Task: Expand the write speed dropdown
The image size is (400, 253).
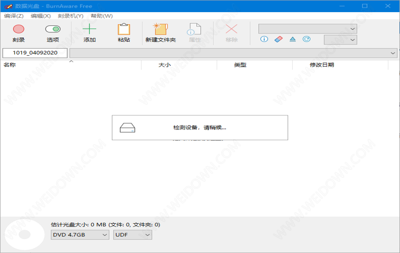Action: point(340,40)
